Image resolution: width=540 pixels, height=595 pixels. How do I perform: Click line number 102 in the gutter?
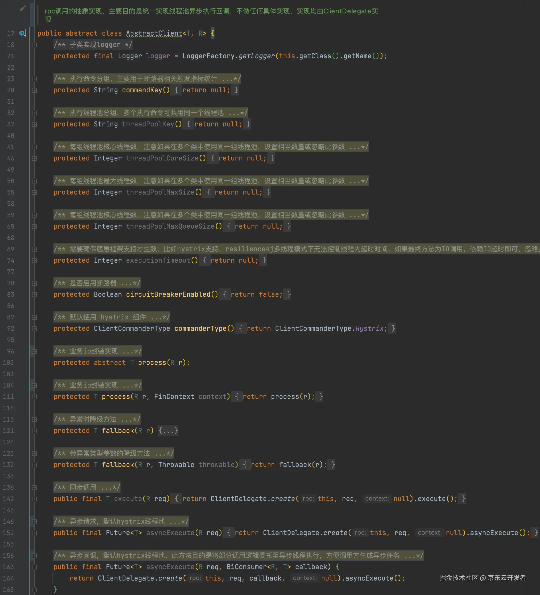pyautogui.click(x=9, y=363)
